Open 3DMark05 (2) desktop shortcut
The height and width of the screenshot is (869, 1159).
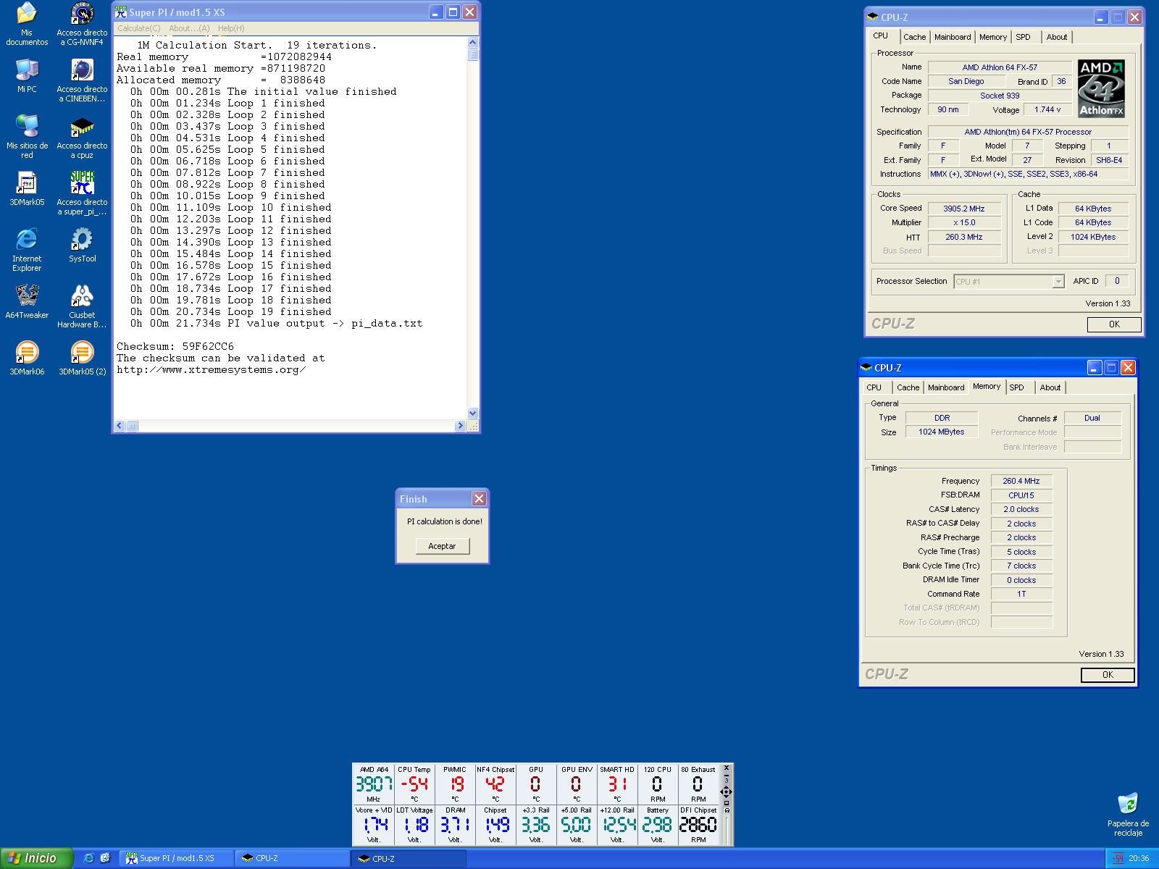(x=82, y=358)
